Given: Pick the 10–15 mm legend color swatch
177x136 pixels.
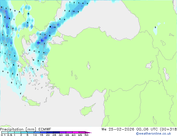Looking at the screenshot, I should point(37,132).
